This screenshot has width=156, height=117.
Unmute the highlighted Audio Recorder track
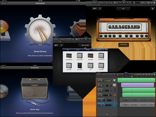[99, 105]
